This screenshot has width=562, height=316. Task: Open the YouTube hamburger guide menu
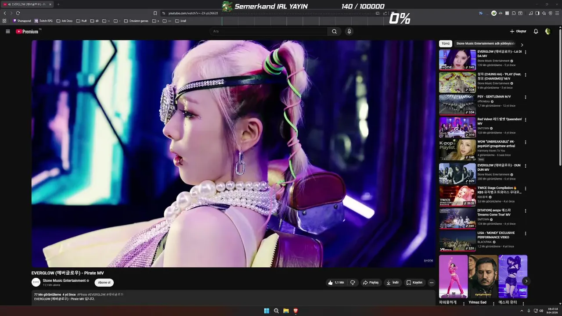tap(7, 31)
